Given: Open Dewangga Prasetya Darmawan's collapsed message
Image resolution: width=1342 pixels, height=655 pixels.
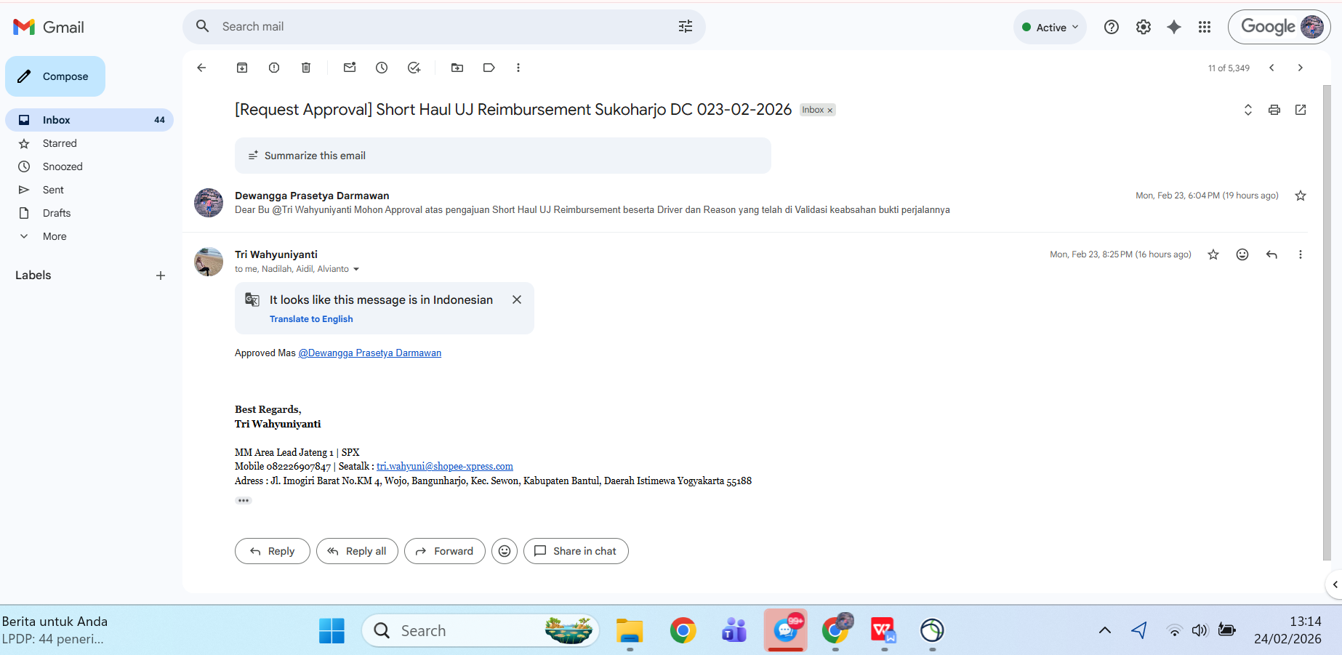Looking at the screenshot, I should [x=745, y=203].
